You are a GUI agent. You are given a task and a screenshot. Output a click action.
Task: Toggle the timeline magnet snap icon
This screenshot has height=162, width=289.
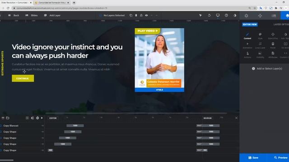(x=33, y=118)
